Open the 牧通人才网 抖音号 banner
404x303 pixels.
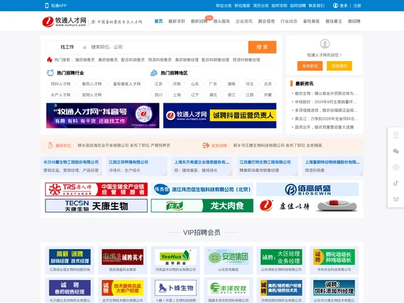click(103, 116)
